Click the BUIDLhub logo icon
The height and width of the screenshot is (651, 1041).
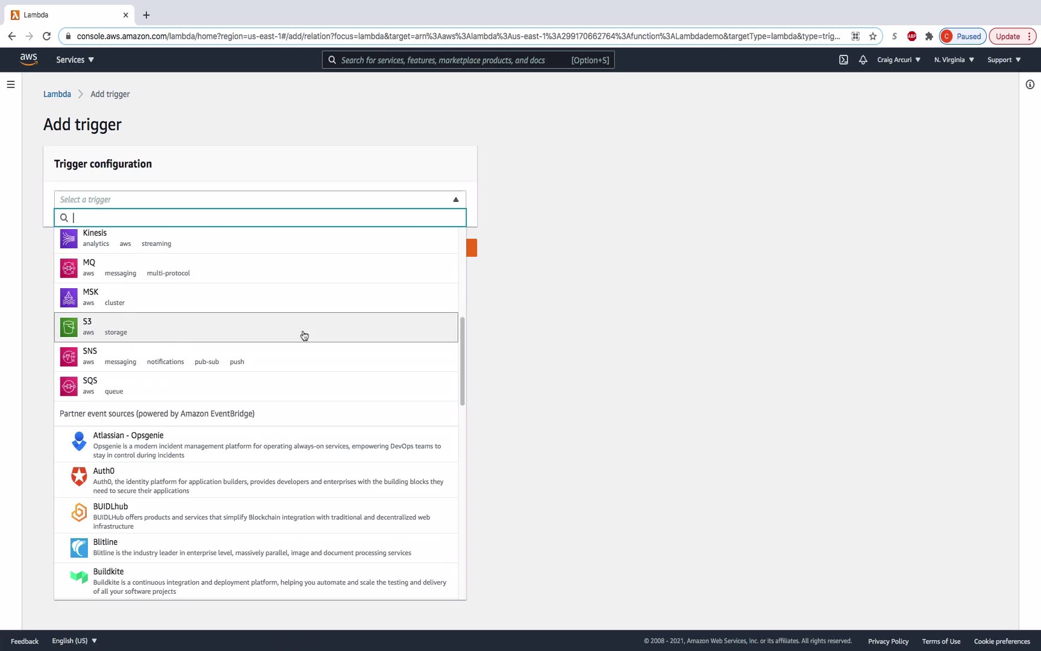tap(79, 512)
